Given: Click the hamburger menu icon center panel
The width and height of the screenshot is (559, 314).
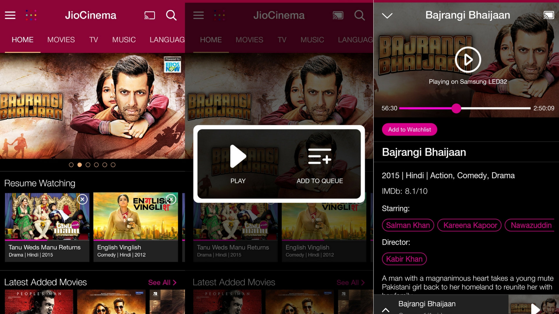Looking at the screenshot, I should click(x=199, y=15).
